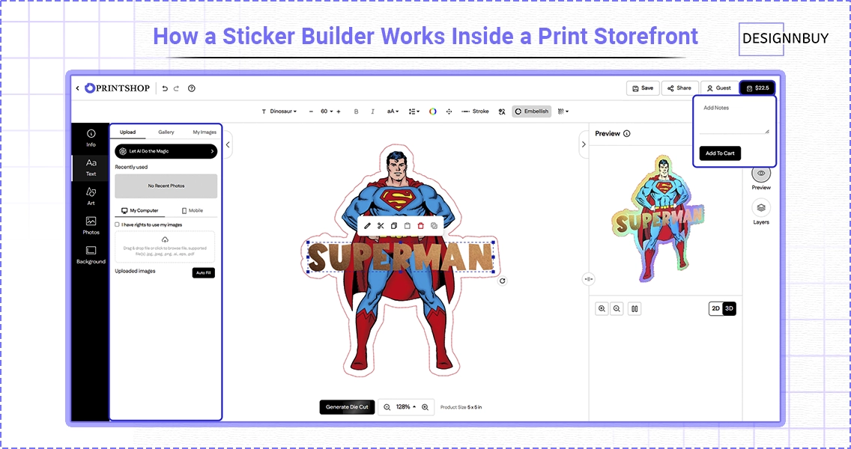
Task: Zoom out on the preview panel
Action: point(617,308)
